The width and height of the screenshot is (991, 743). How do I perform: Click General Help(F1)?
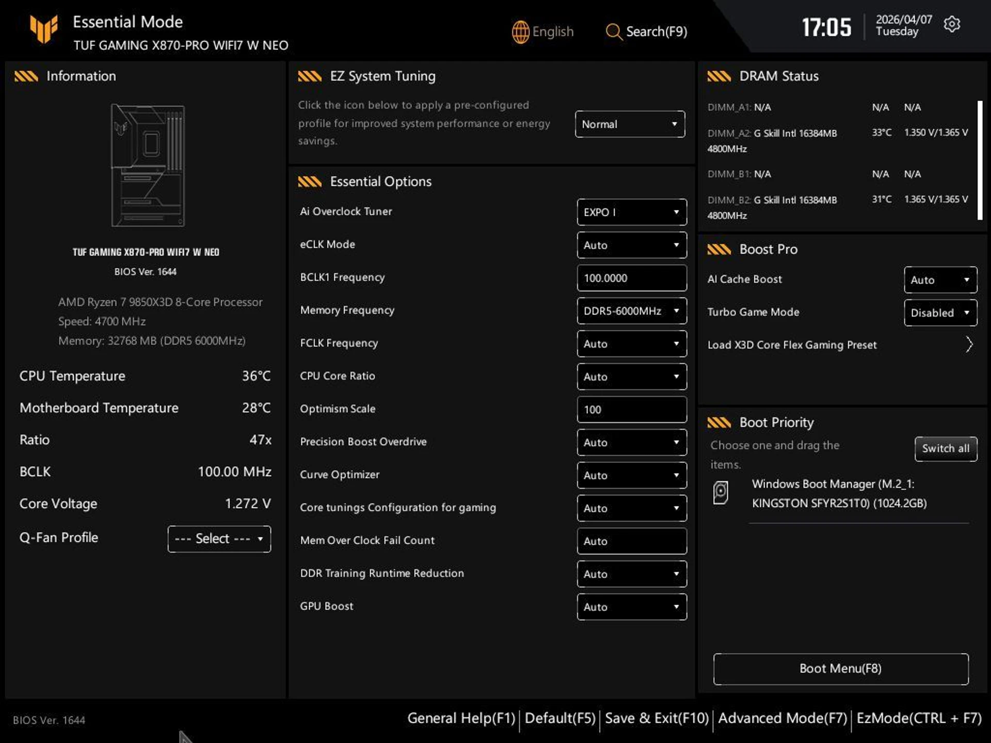coord(461,718)
